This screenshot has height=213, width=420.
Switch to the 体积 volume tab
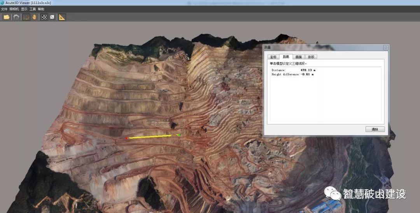311,57
